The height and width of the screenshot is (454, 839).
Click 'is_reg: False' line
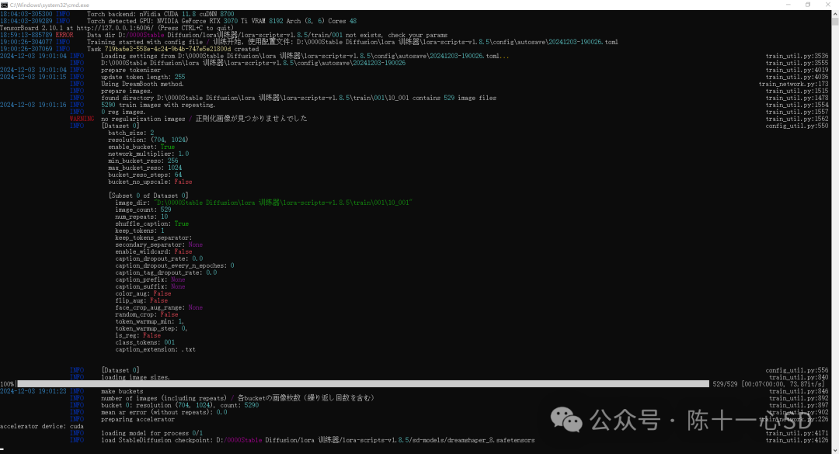pyautogui.click(x=138, y=335)
